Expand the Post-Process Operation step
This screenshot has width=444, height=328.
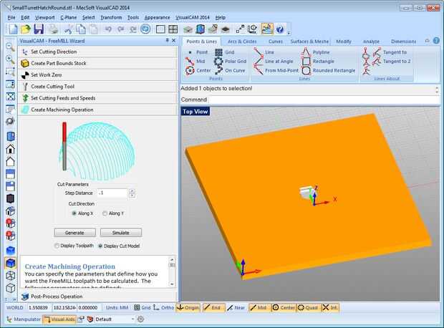pyautogui.click(x=98, y=296)
